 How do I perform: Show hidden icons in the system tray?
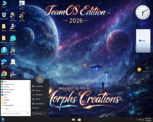click(137, 120)
